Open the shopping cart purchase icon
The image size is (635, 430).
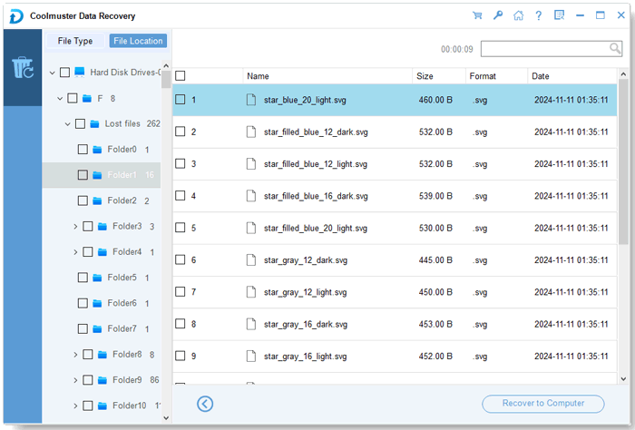[x=477, y=15]
